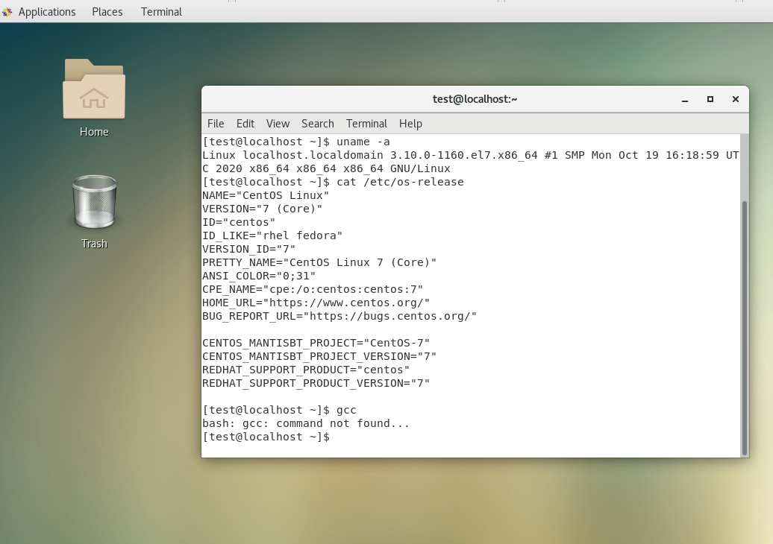Click the REDHAT_SUPPORT_PRODUCT="centos" line
Viewport: 773px width, 544px height.
tap(306, 370)
